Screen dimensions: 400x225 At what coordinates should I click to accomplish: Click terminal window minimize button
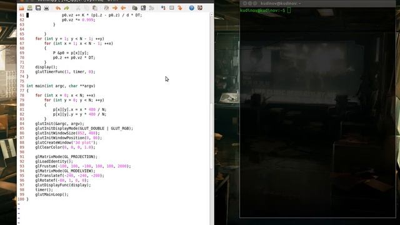pyautogui.click(x=250, y=3)
